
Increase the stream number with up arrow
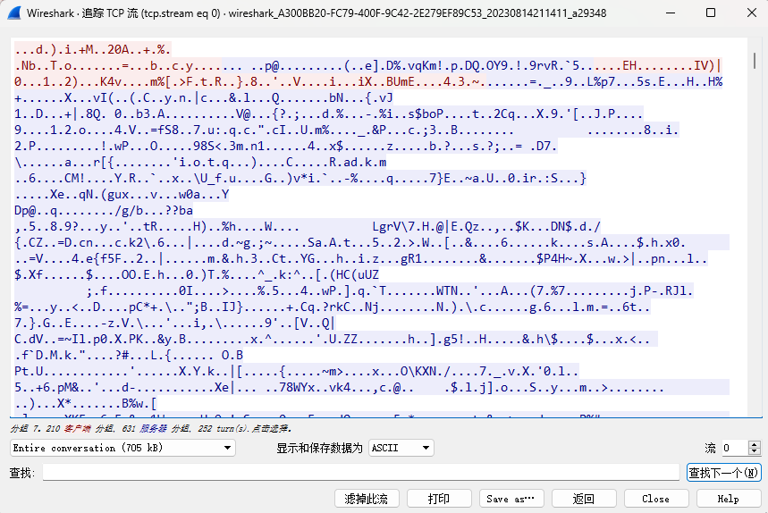[x=754, y=444]
